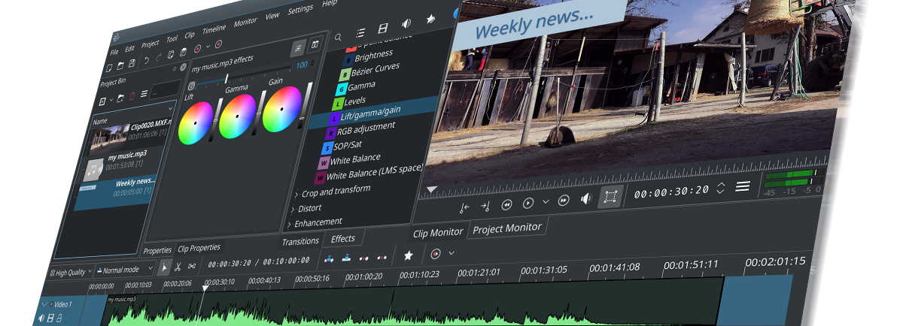This screenshot has width=903, height=326.
Task: Toggle the monitor edit mode rectangle button
Action: point(610,197)
